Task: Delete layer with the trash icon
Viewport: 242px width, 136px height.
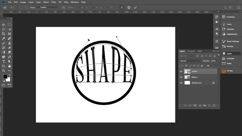Action: 214,105
